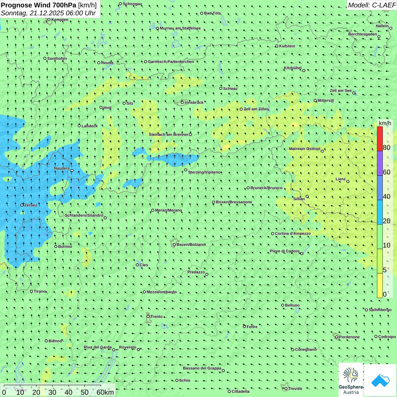Click the Treviso city marker
This screenshot has width=397, height=397.
[x=286, y=388]
